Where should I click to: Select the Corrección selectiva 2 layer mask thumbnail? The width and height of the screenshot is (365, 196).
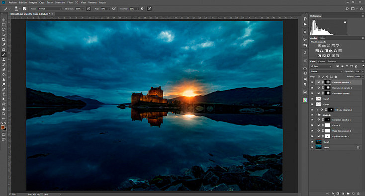pos(327,82)
